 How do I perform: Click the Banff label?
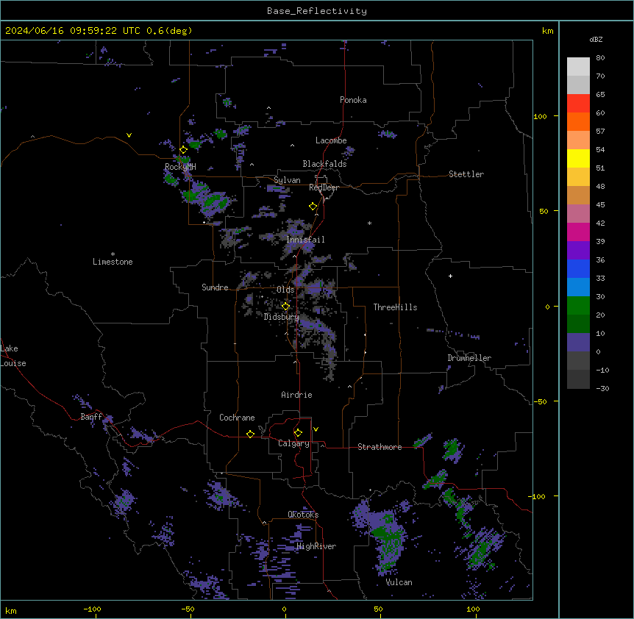point(91,417)
